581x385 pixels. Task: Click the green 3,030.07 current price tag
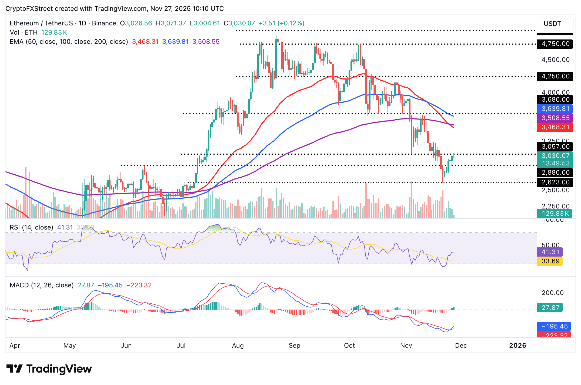(x=555, y=156)
